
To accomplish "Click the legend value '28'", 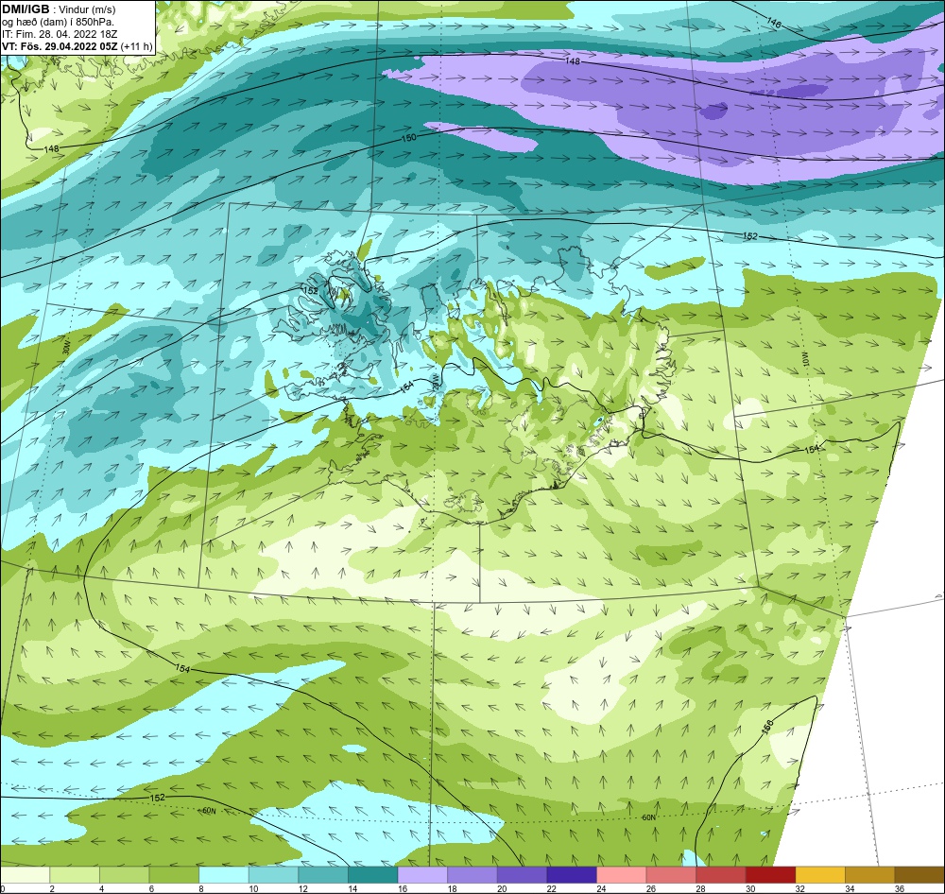I will [x=700, y=888].
